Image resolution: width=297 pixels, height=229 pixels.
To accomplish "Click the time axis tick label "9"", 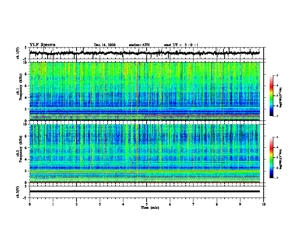I will [240, 204].
